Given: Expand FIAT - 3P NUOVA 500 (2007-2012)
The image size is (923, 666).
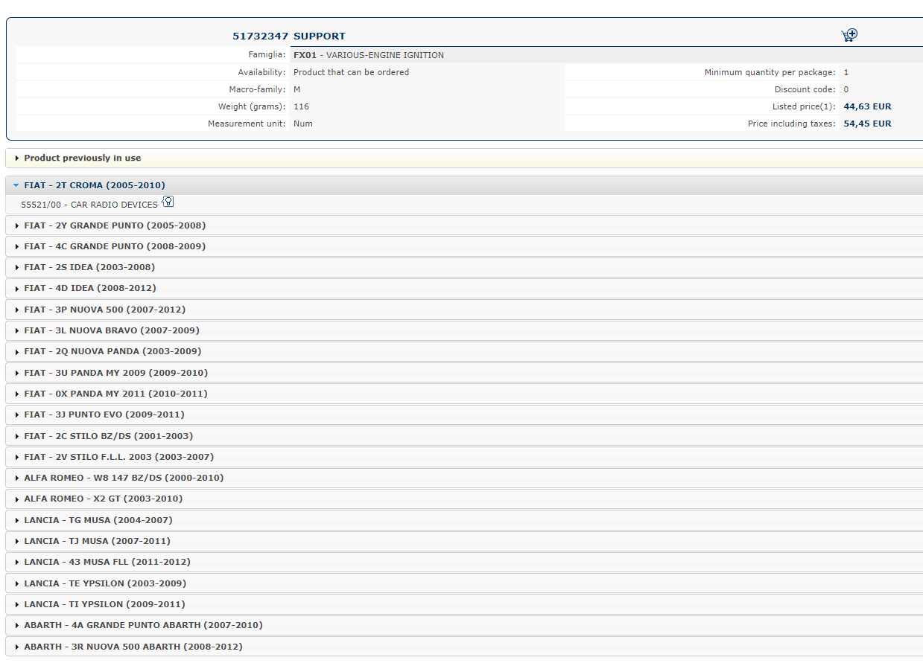Looking at the screenshot, I should 464,310.
